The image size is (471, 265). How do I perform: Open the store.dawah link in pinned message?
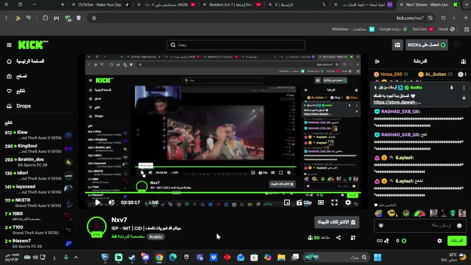[397, 102]
